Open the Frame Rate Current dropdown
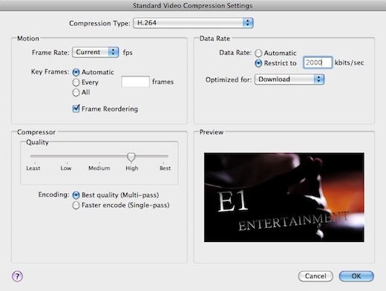386x291 pixels. pos(95,52)
